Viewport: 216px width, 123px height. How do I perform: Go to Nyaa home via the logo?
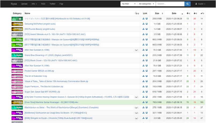[14, 4]
